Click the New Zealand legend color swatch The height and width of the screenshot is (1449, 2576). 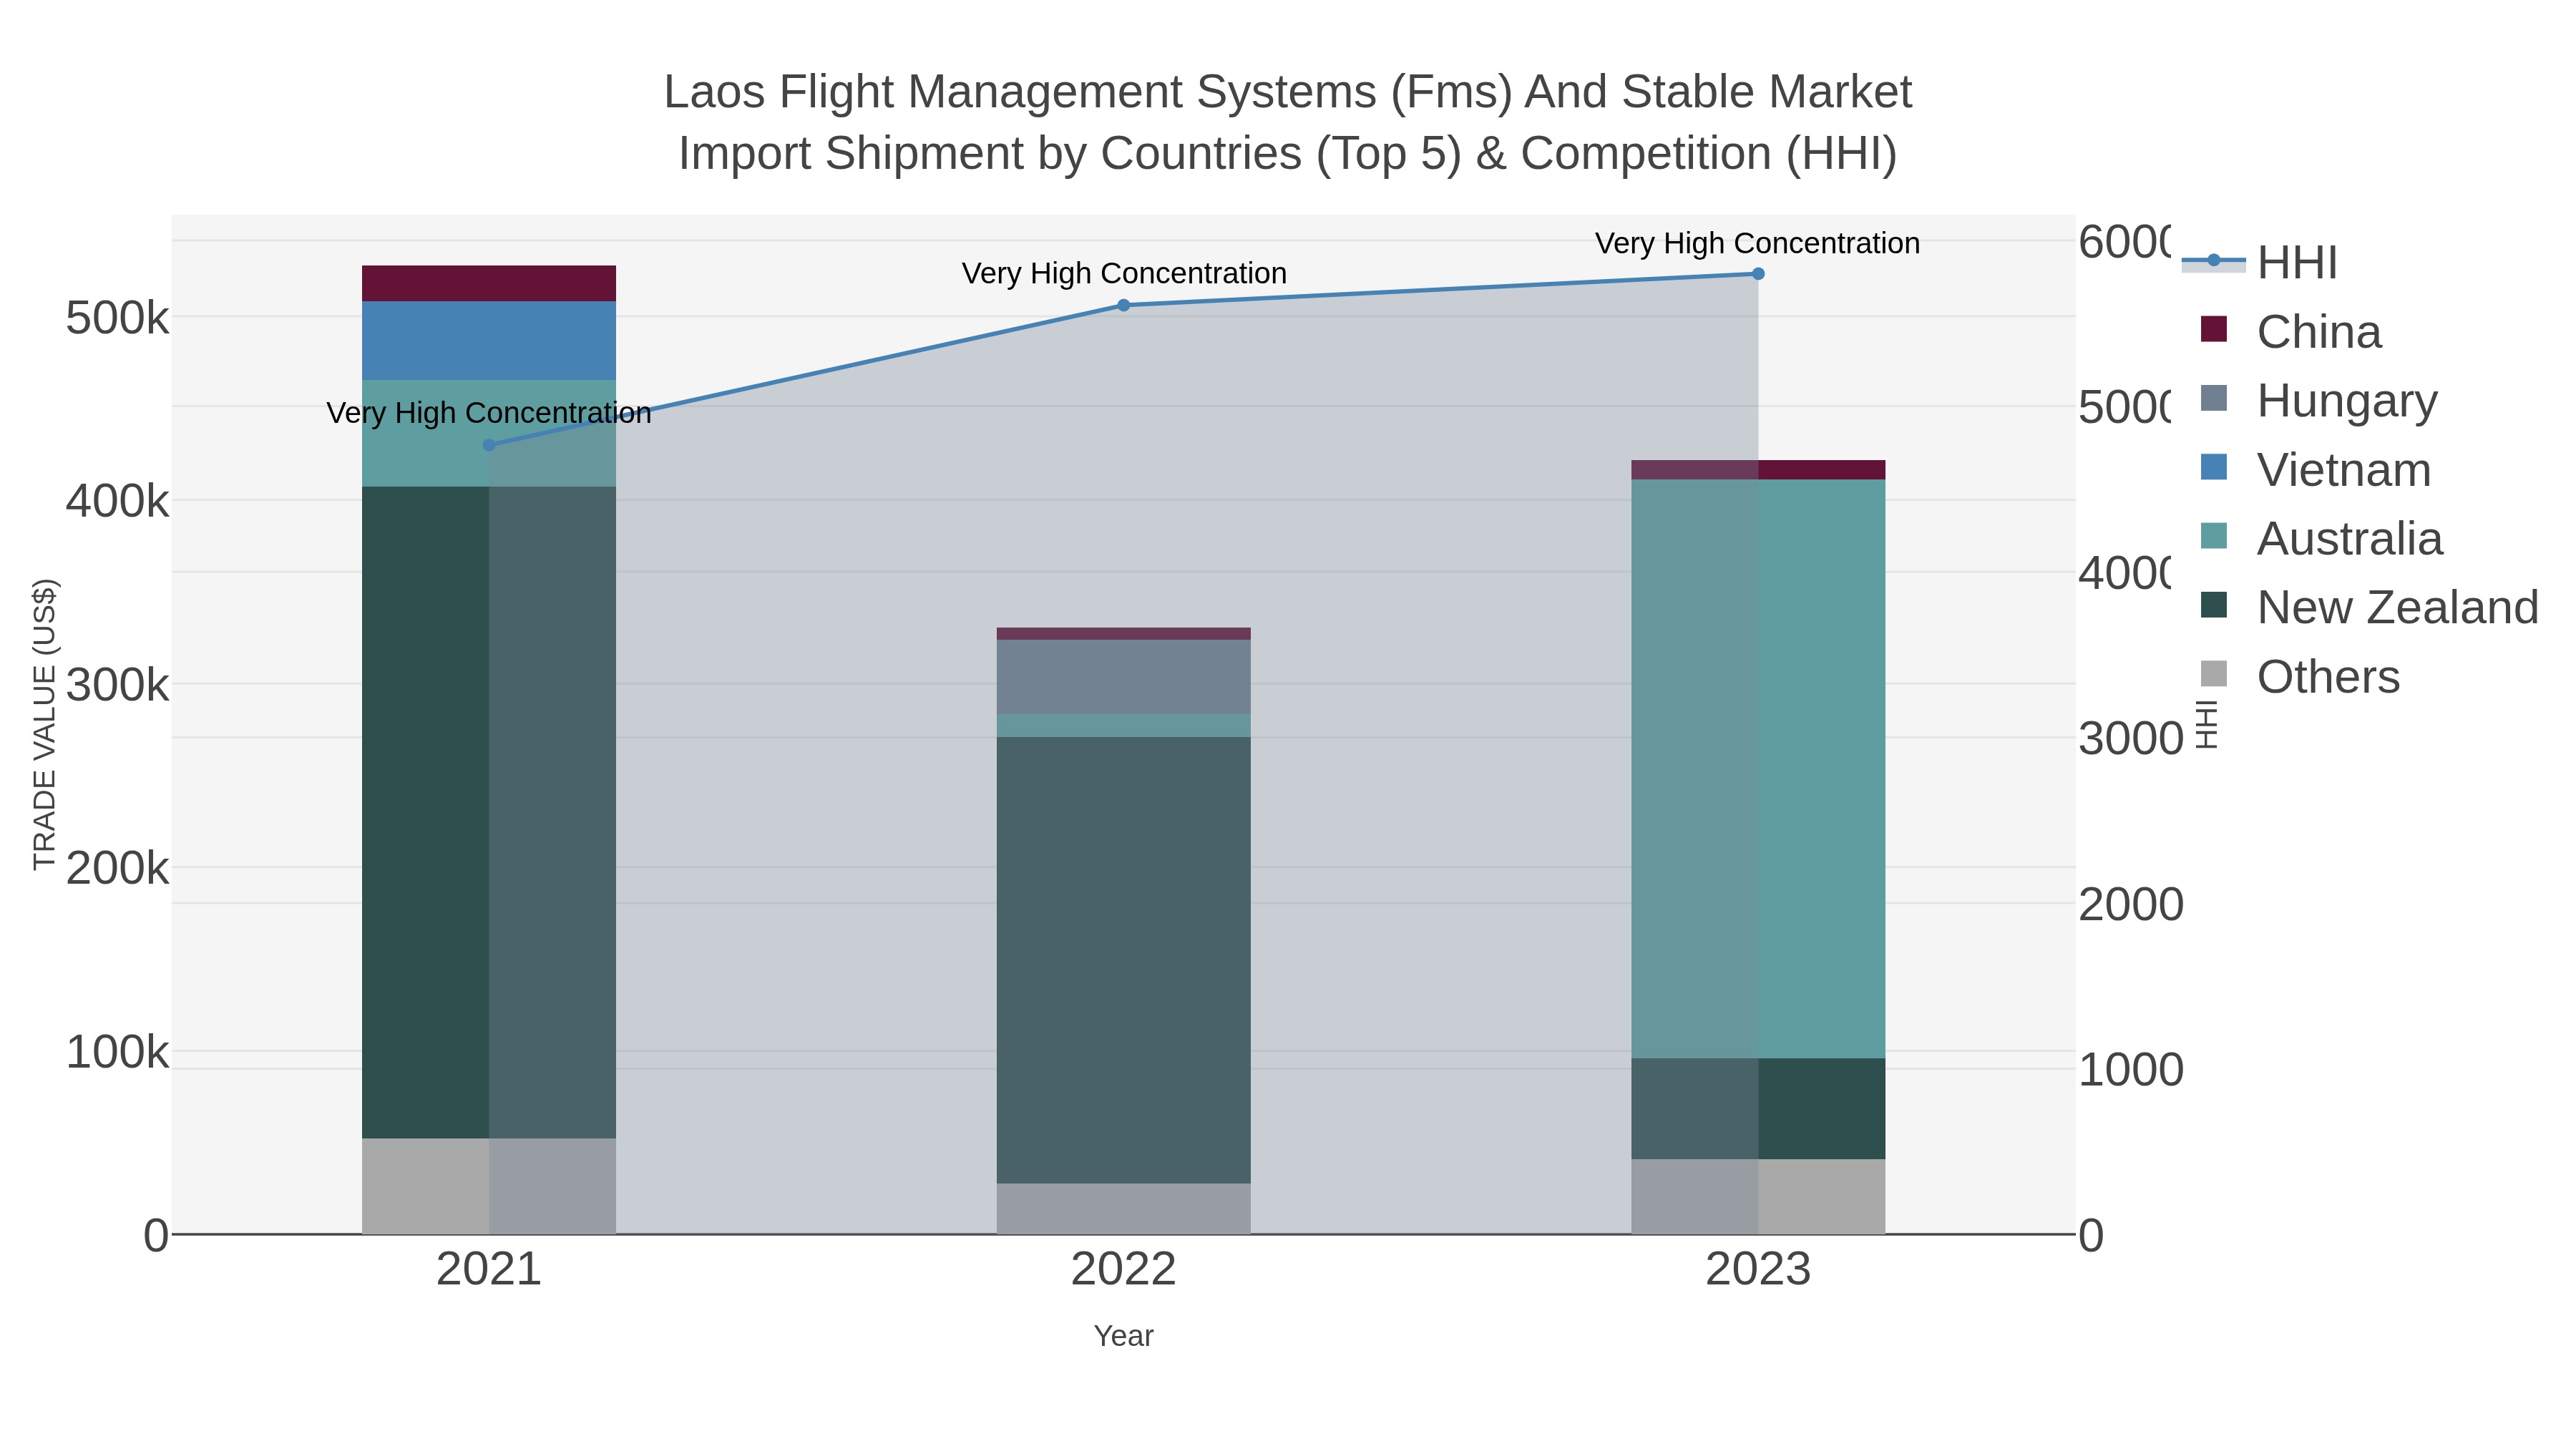2214,605
